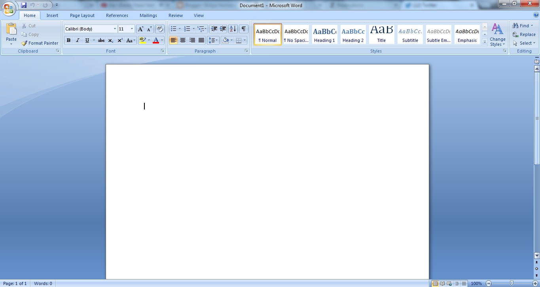540x287 pixels.
Task: Toggle bold formatting
Action: click(68, 40)
